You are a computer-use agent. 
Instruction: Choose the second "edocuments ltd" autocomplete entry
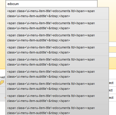(57, 25)
